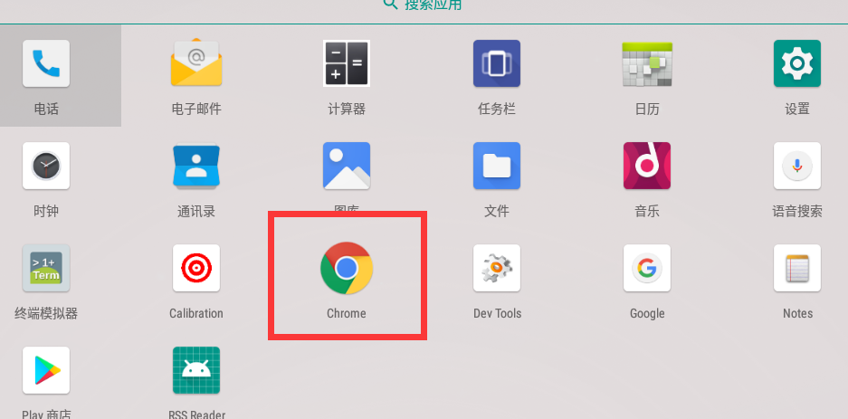Open Dev Tools app
This screenshot has width=848, height=419.
point(497,269)
